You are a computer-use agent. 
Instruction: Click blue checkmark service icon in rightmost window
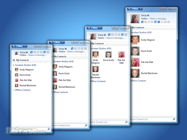pos(159,22)
